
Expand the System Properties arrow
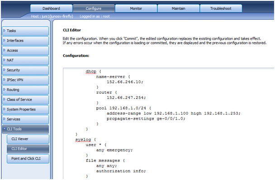[5, 109]
